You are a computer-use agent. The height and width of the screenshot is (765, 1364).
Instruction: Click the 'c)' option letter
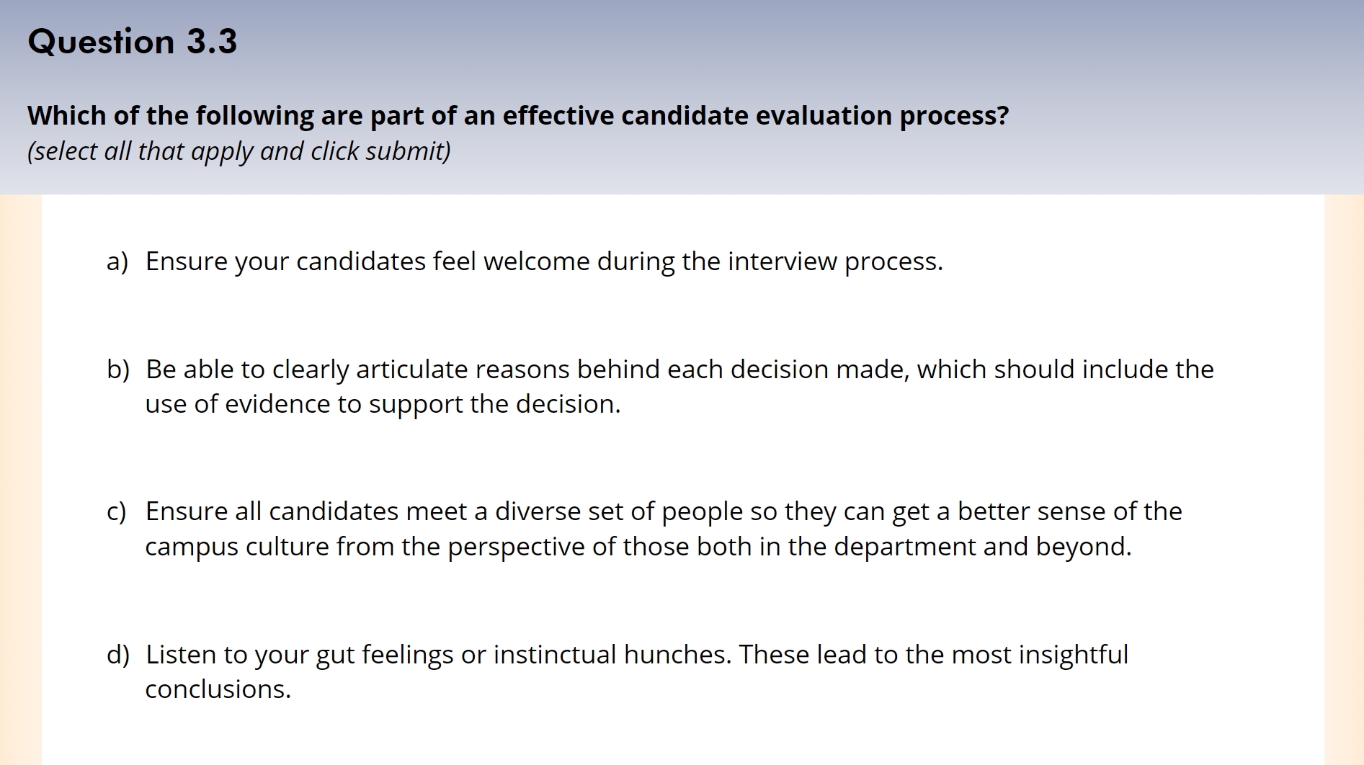tap(116, 511)
